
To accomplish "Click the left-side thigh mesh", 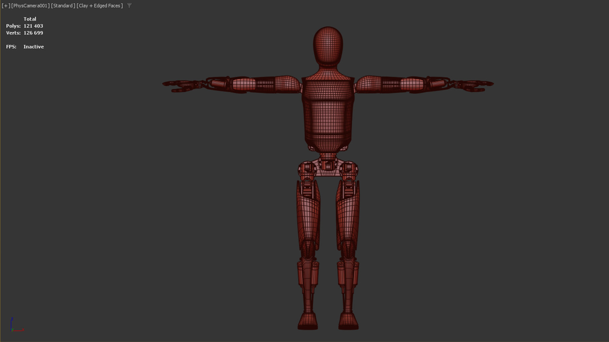I will (308, 215).
